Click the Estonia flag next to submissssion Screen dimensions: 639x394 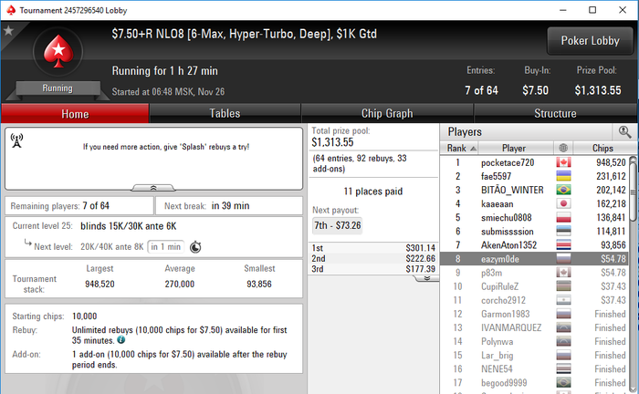pos(563,231)
